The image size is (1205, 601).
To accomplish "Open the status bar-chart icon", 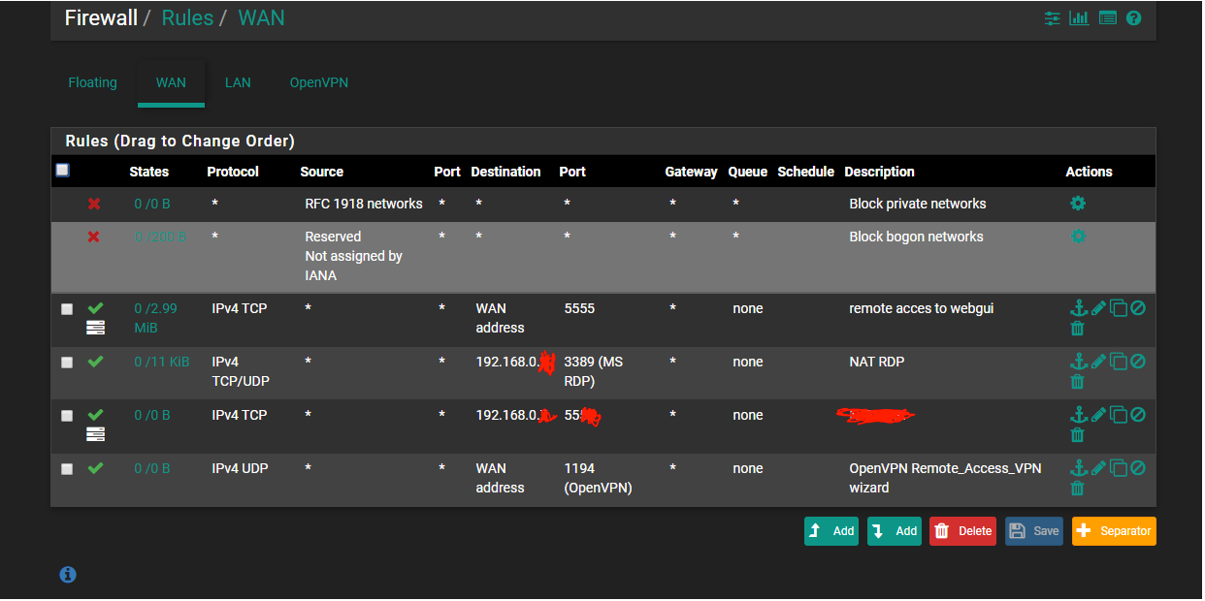I will pyautogui.click(x=1079, y=18).
